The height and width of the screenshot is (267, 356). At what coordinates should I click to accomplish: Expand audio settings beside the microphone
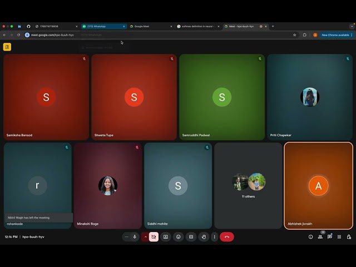[x=126, y=237]
